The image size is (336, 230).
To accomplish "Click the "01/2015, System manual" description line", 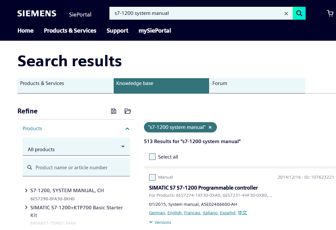I will (193, 204).
